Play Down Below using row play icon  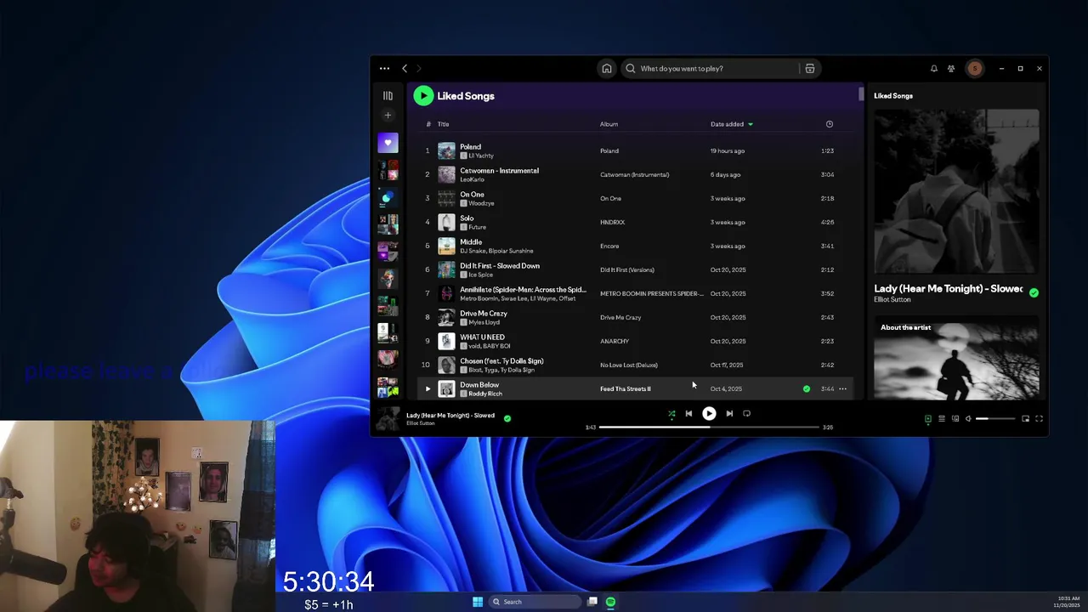tap(428, 388)
